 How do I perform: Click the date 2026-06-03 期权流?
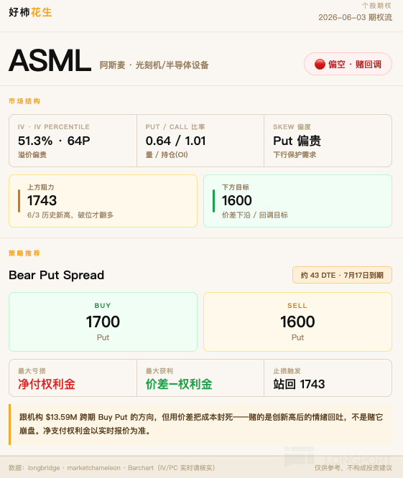click(355, 17)
